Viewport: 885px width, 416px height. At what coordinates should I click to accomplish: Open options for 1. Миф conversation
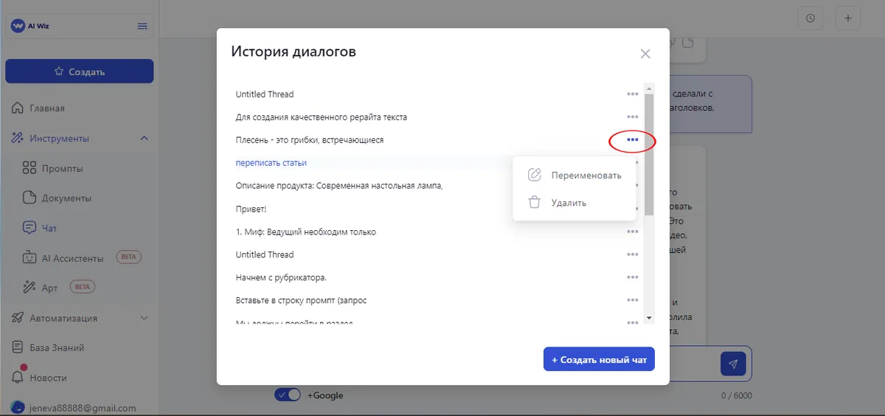(632, 232)
